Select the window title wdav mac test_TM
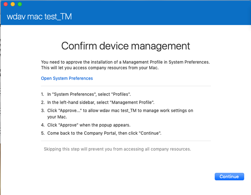 click(x=39, y=17)
